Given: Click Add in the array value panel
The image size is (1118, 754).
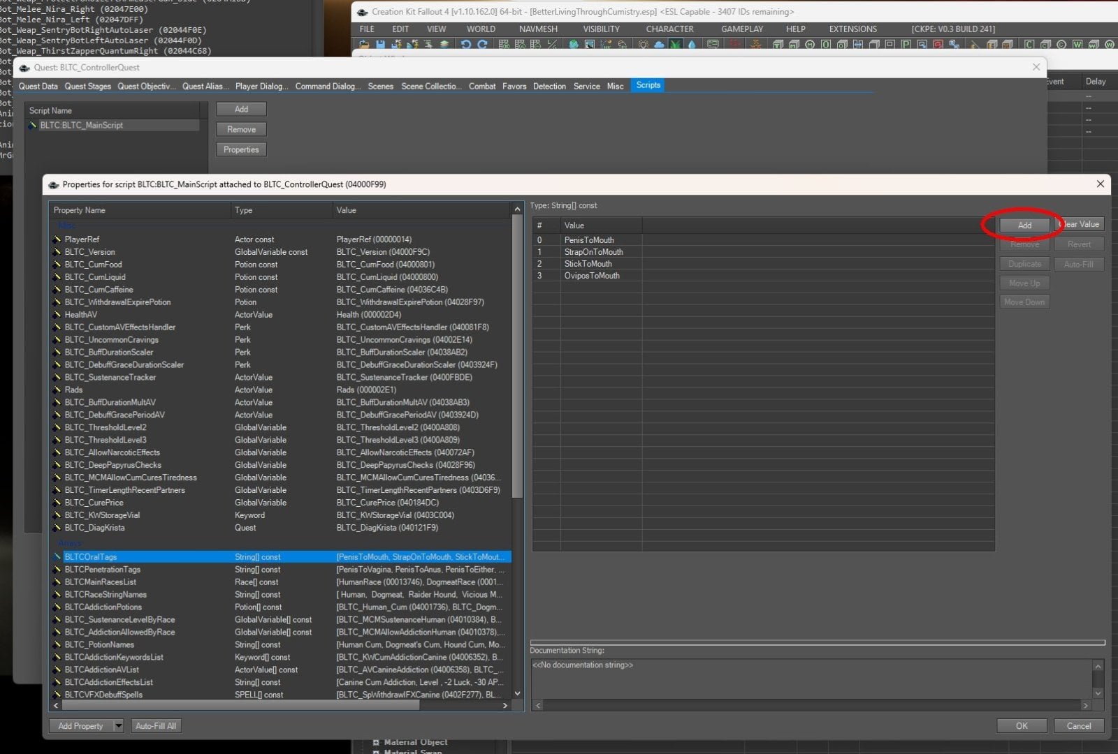Looking at the screenshot, I should (1024, 226).
